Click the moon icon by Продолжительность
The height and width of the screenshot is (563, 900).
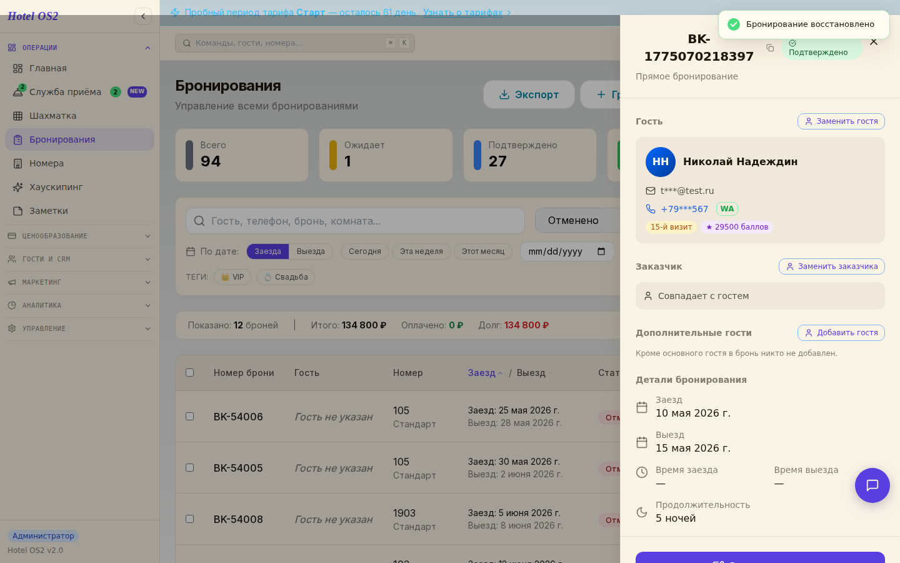tap(642, 512)
